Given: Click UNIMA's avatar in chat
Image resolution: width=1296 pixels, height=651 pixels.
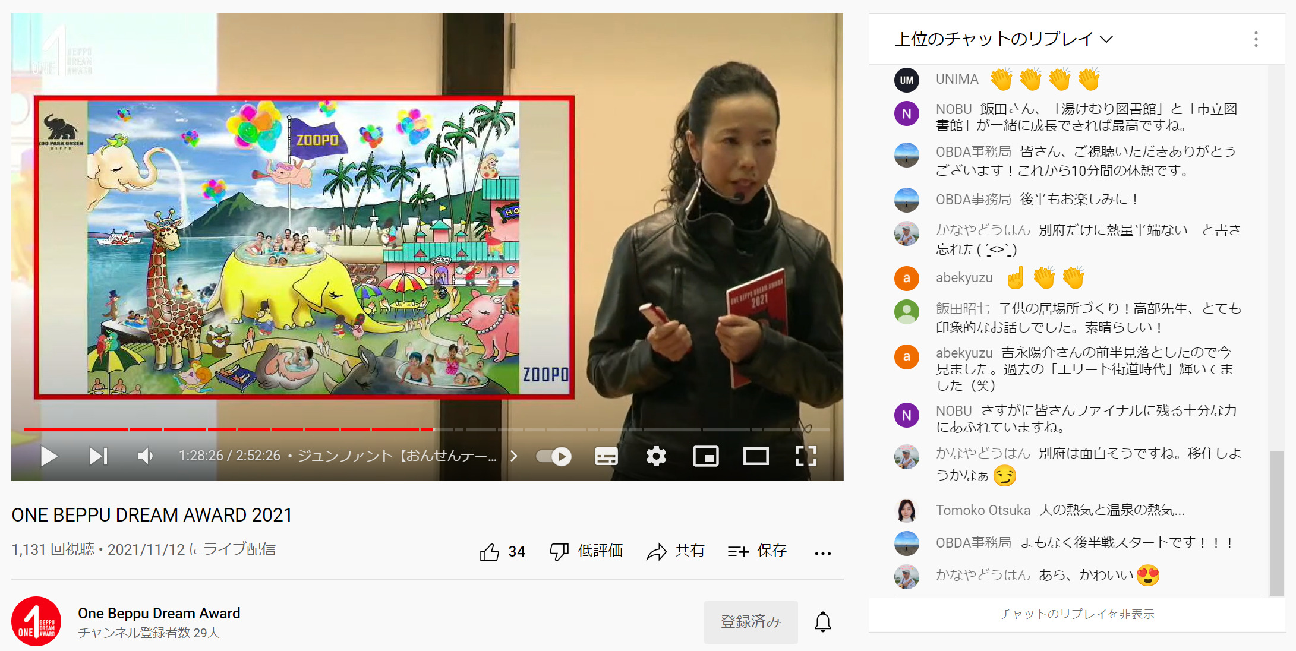Looking at the screenshot, I should [907, 80].
